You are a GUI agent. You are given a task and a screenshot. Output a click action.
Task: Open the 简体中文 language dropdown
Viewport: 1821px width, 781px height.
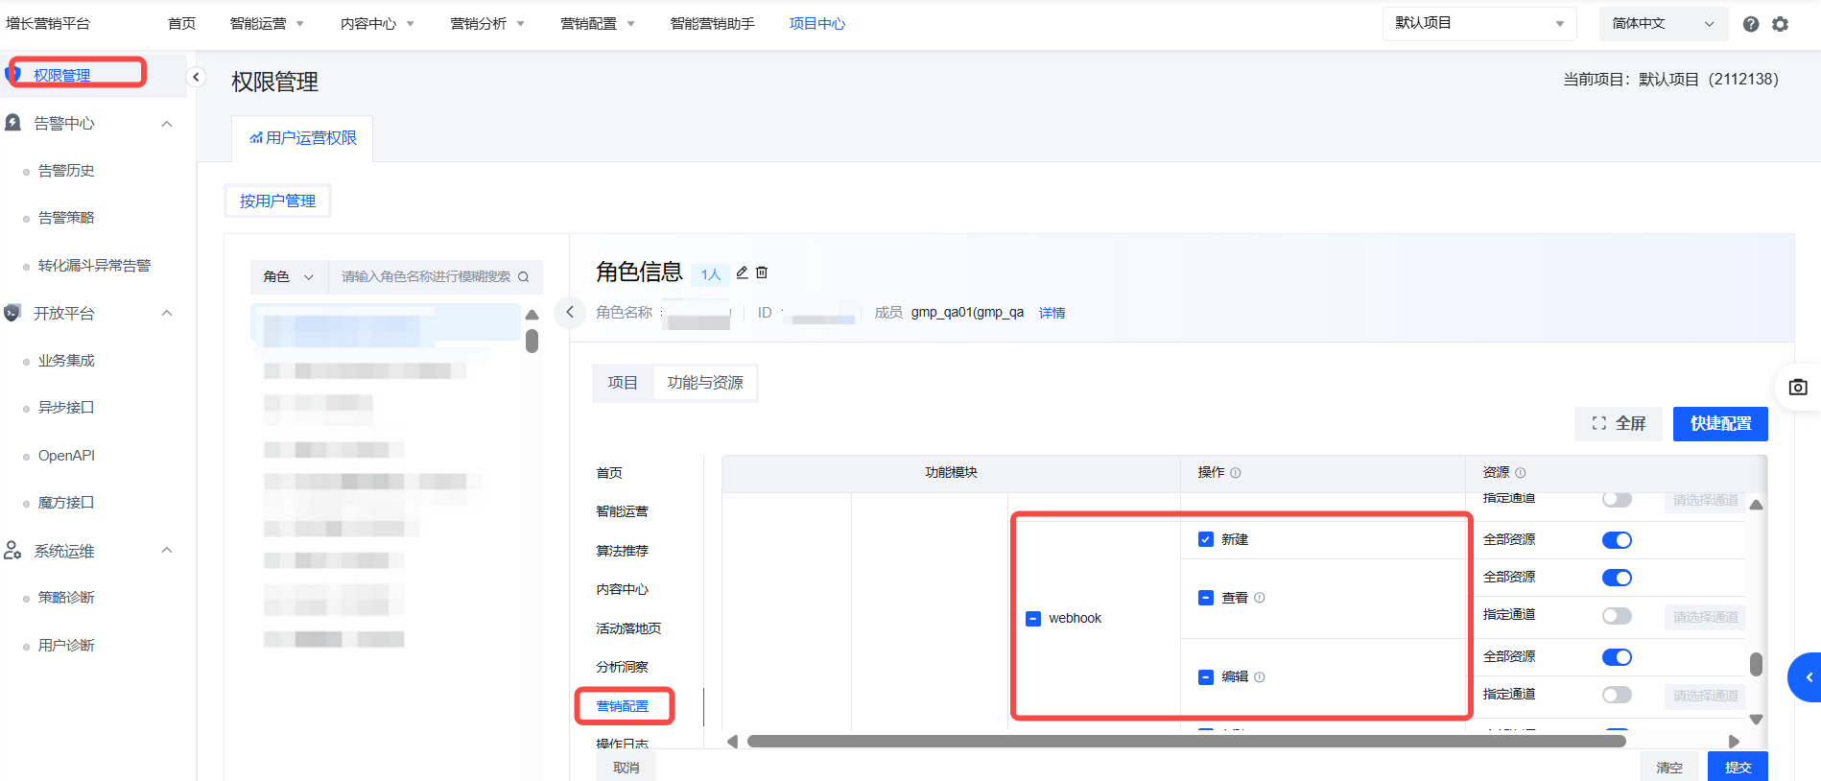click(1663, 24)
